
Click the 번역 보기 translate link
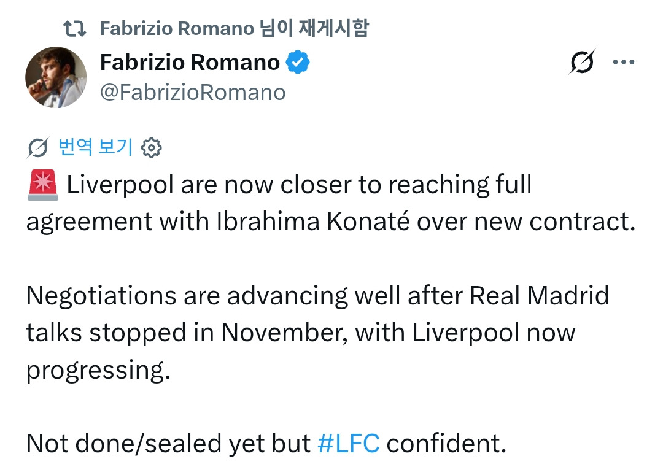pos(95,147)
